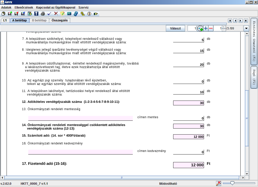Increment the sheet number spinner up arrow
Screen dimensions: 258x187
[x=224, y=27]
